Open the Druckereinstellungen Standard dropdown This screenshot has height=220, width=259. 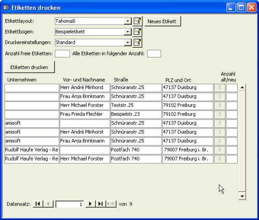[127, 42]
